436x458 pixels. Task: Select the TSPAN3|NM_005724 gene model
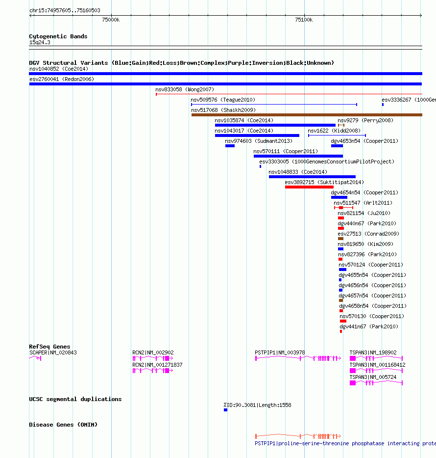pyautogui.click(x=376, y=382)
